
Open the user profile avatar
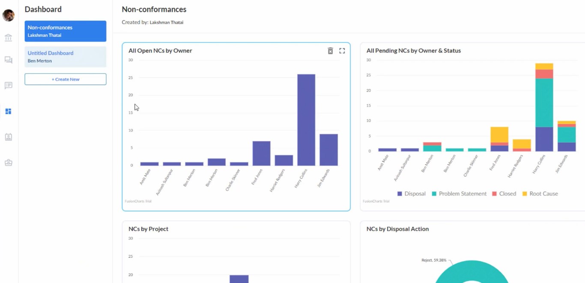tap(8, 15)
